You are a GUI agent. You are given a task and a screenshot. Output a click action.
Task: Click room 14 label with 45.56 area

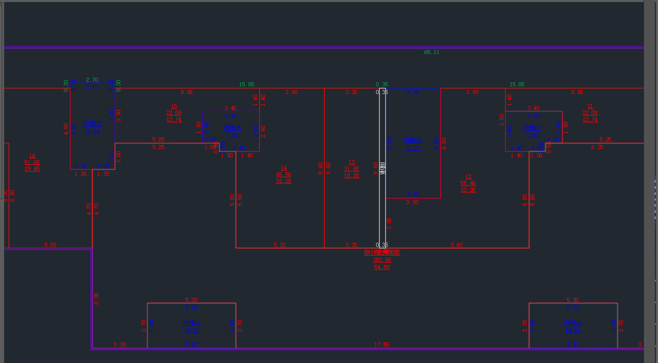(x=283, y=174)
